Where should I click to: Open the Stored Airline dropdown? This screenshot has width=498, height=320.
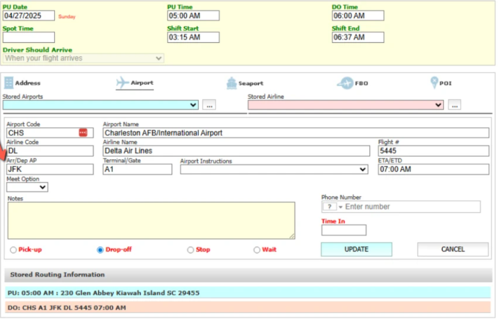point(438,105)
